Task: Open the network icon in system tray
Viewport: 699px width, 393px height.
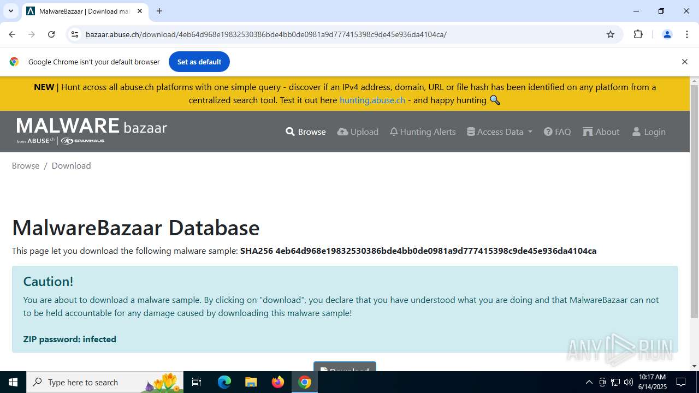Action: point(615,382)
